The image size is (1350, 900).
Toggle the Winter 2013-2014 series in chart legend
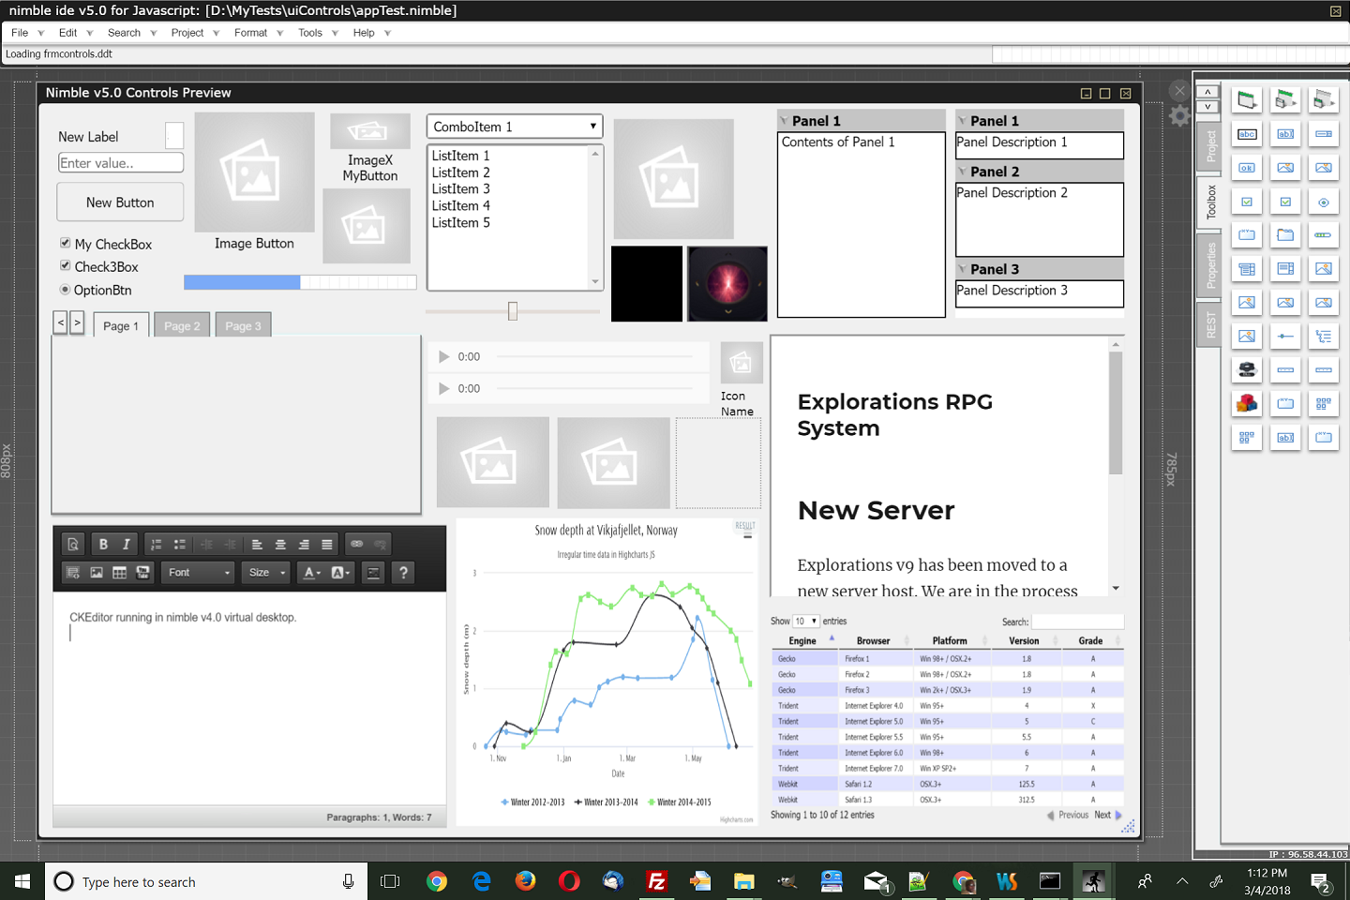(x=606, y=802)
